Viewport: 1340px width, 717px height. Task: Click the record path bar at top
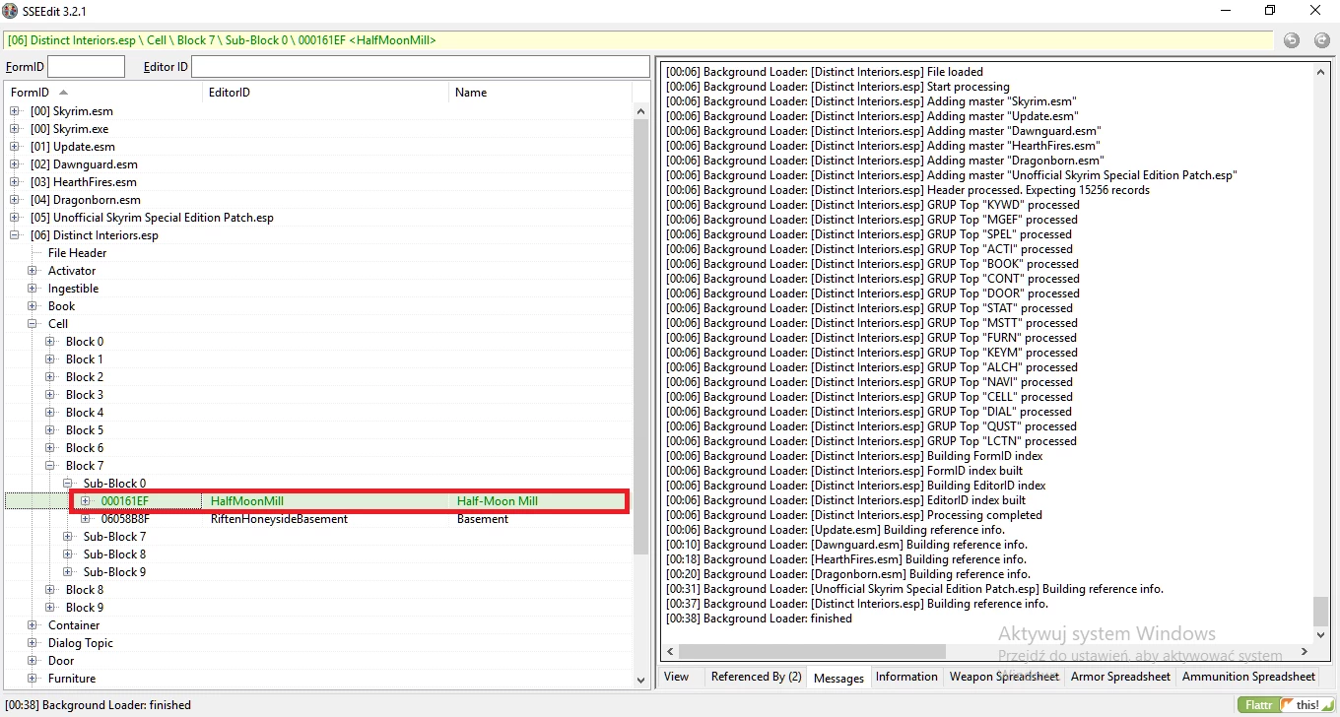pos(638,40)
